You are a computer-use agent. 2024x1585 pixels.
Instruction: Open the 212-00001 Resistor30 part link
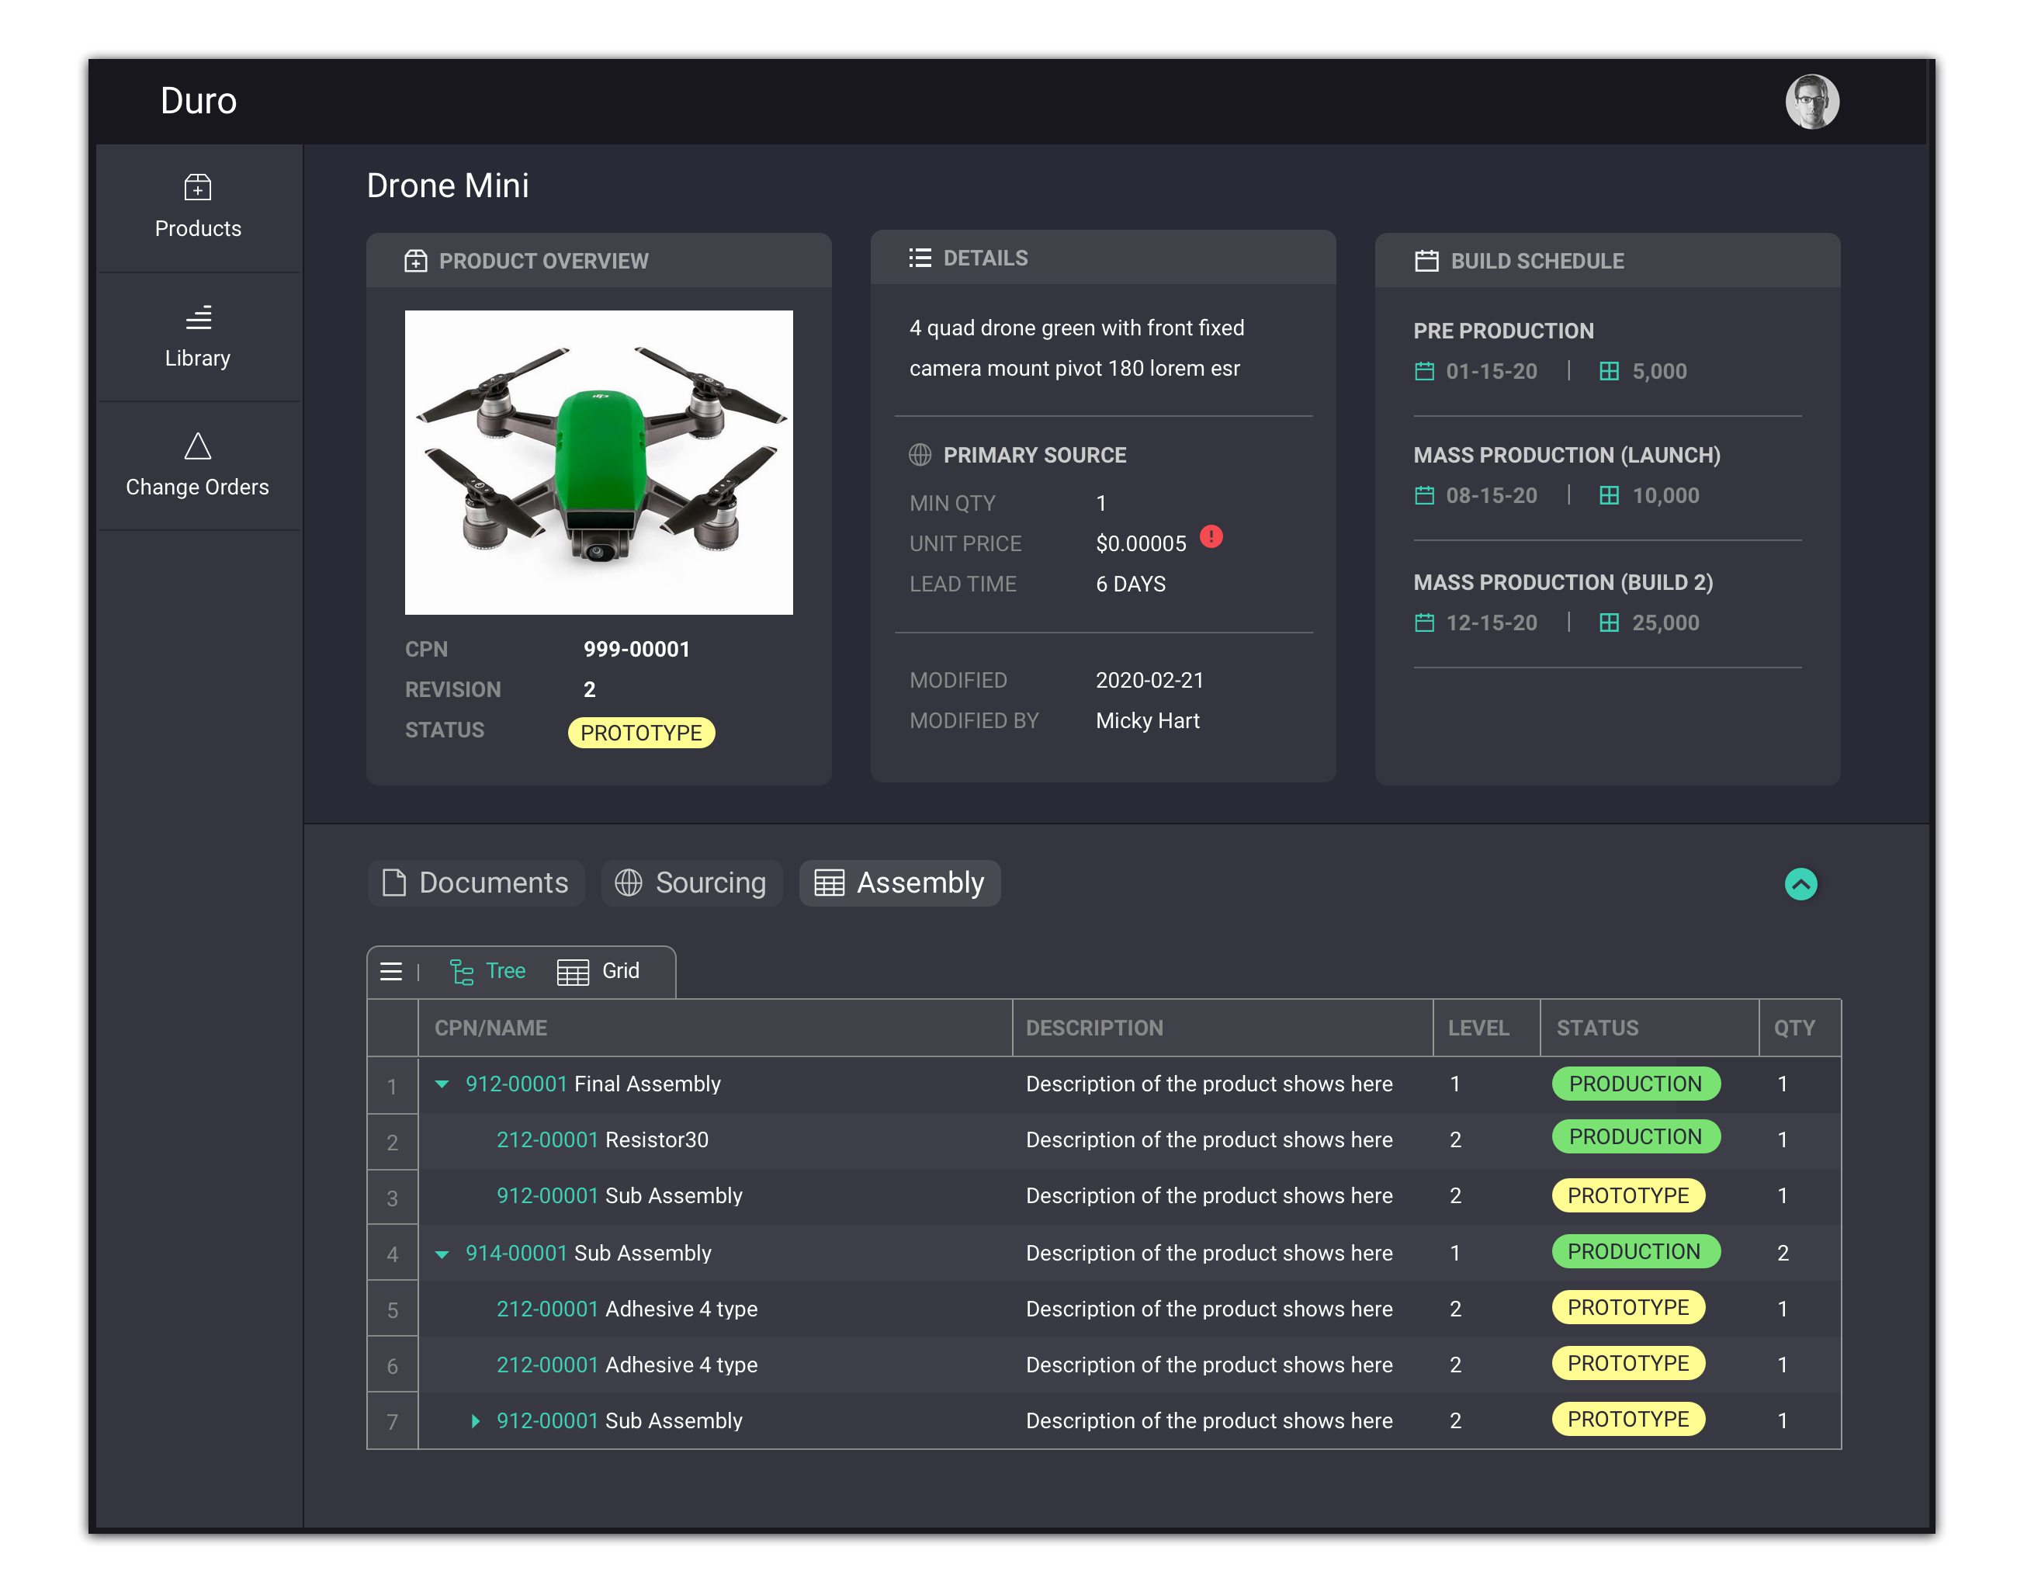(x=547, y=1139)
